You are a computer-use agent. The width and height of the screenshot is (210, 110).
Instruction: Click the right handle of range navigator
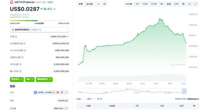pos(186,91)
